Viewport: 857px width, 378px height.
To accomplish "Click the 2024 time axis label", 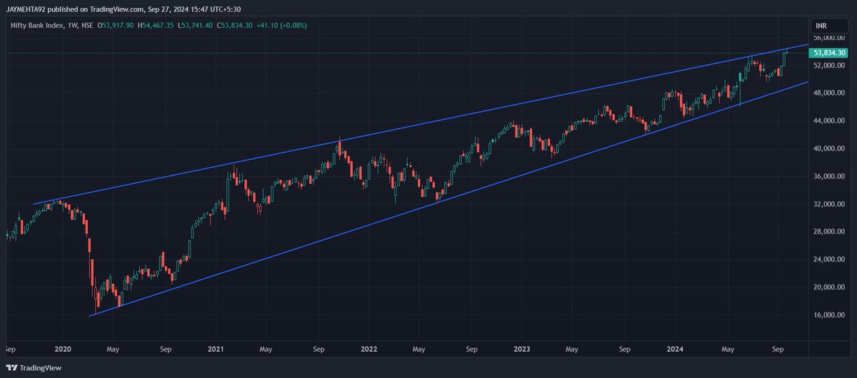I will coord(675,350).
